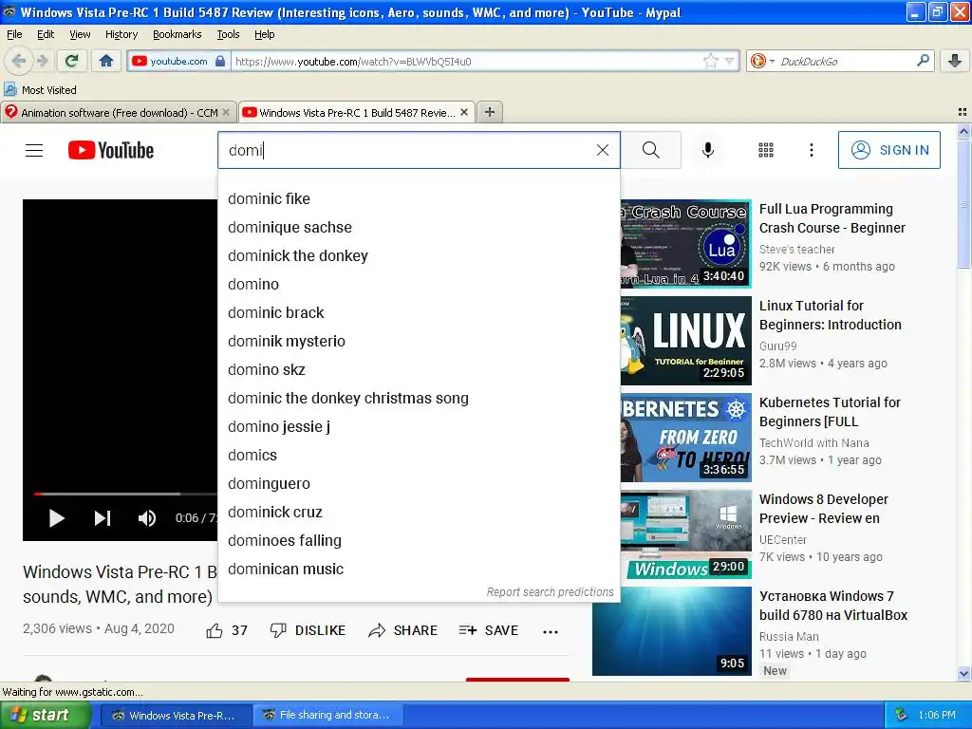
Task: Open the Most Visited bookmarks folder
Action: click(x=41, y=90)
